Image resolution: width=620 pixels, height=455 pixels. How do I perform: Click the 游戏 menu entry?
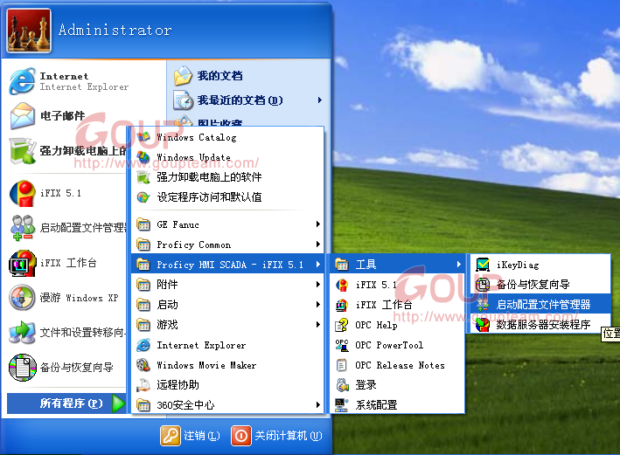[x=227, y=325]
